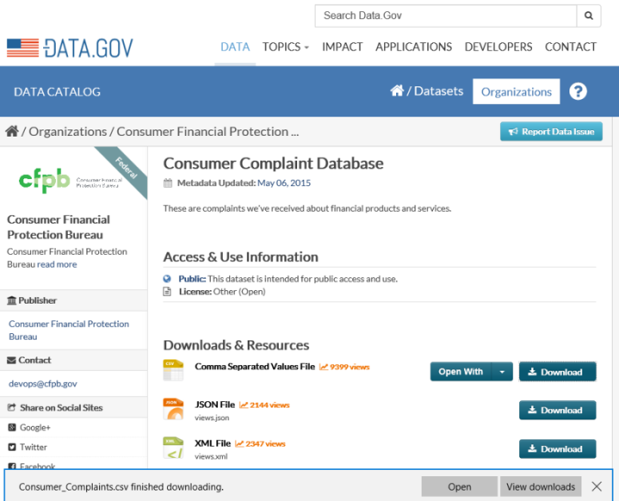Image resolution: width=619 pixels, height=501 pixels.
Task: Click the Search Data.Gov input field
Action: (446, 16)
